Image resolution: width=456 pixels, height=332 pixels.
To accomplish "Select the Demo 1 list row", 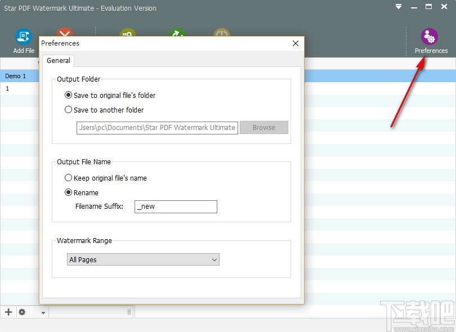I will pyautogui.click(x=20, y=76).
